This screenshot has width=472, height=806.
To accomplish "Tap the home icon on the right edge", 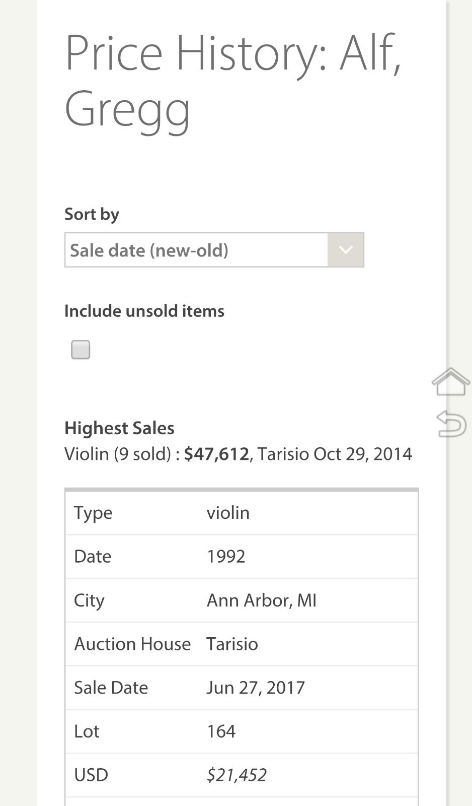I will tap(450, 382).
